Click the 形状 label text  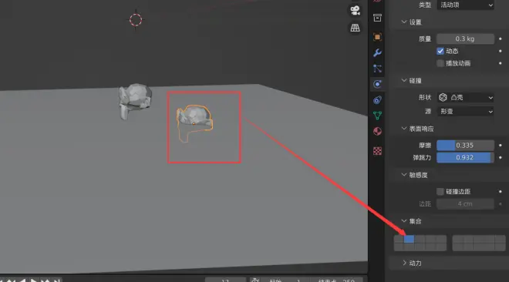425,97
